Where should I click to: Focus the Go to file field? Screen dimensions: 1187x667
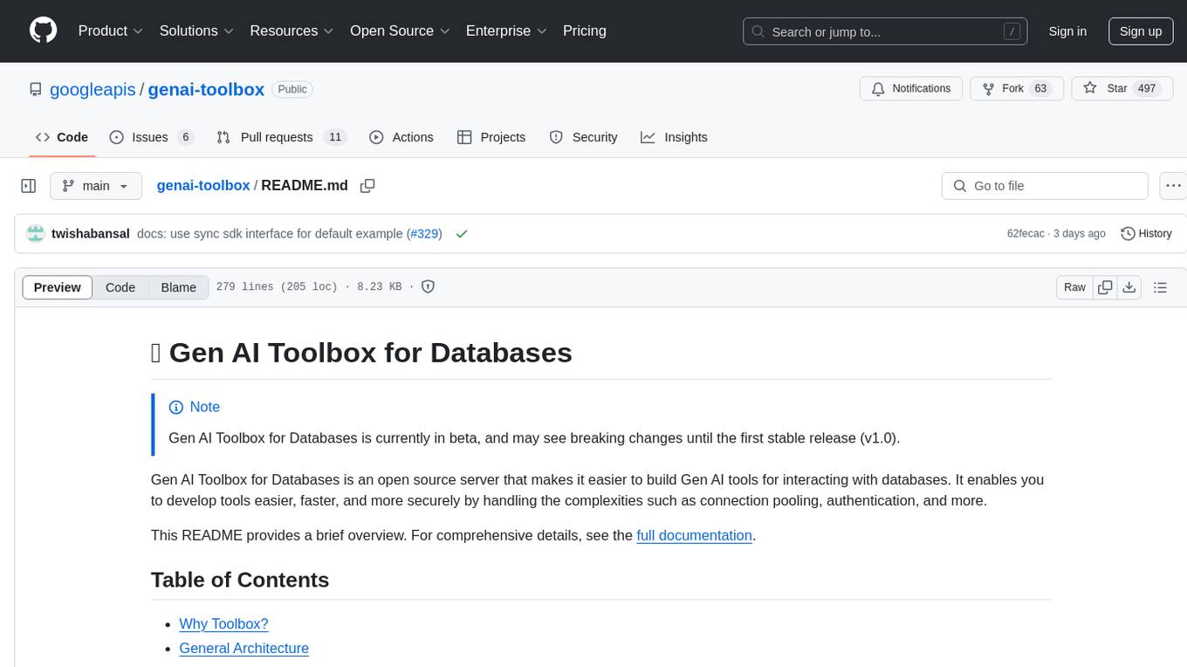point(1045,186)
